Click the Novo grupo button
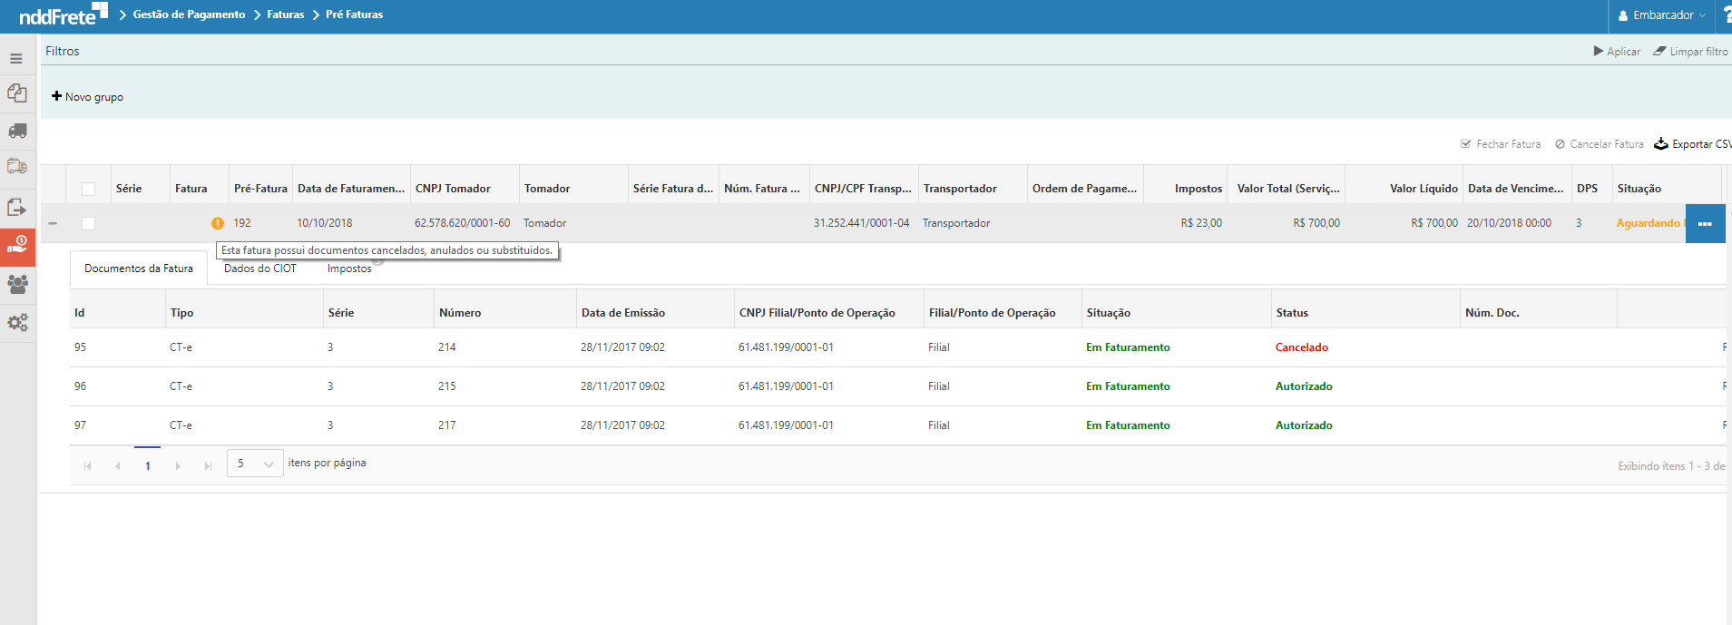 [x=88, y=97]
